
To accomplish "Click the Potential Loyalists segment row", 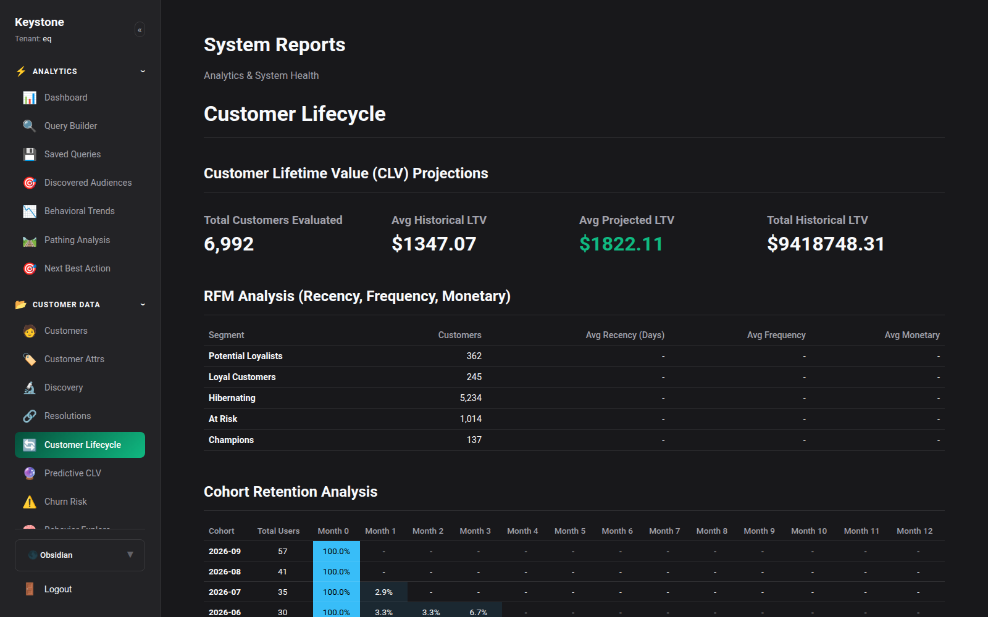I will coord(574,356).
